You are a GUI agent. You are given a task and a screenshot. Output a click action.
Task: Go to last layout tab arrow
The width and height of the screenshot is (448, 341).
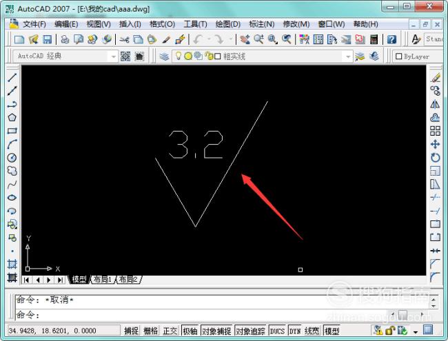coord(60,280)
